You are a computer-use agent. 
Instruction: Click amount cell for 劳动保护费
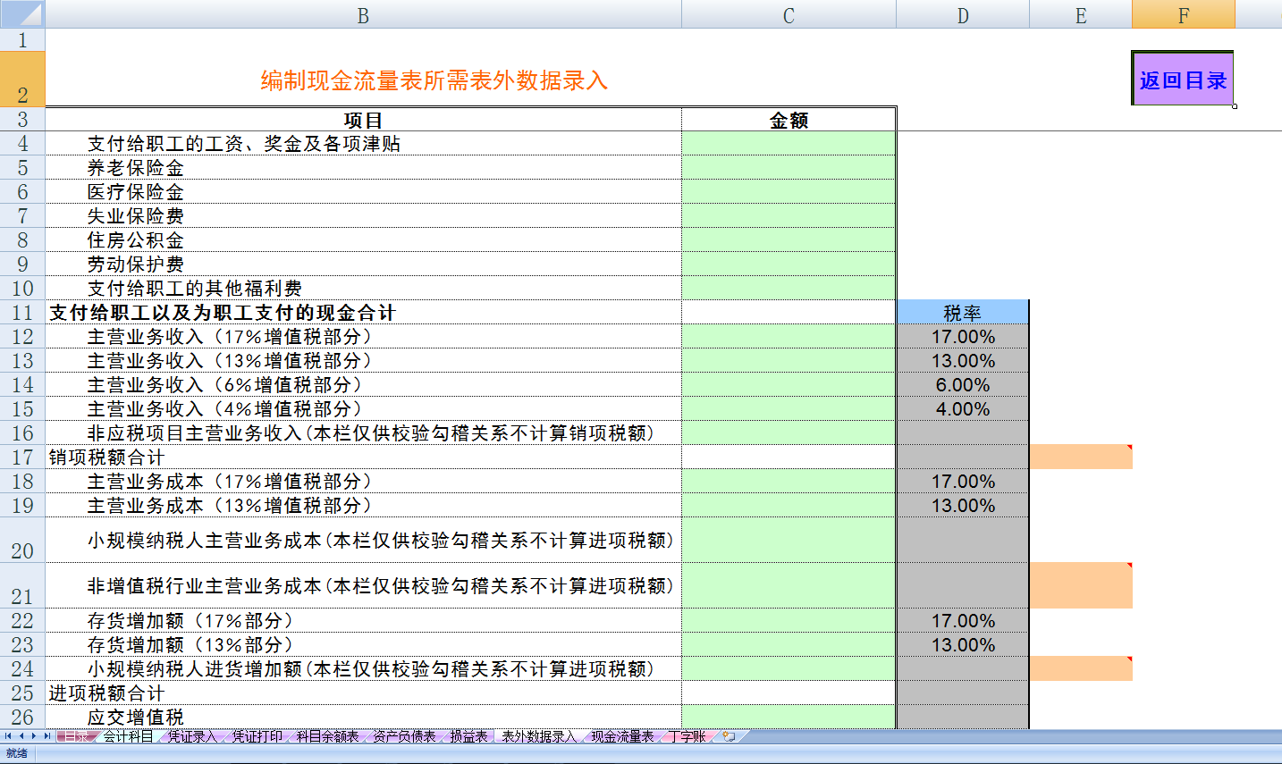pos(789,264)
